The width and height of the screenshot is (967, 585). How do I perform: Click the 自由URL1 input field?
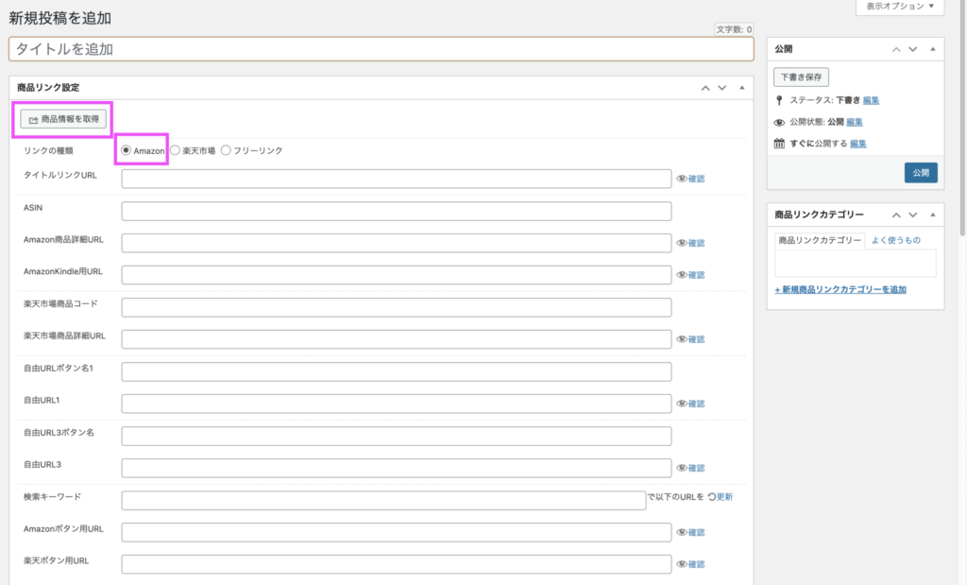tap(396, 404)
